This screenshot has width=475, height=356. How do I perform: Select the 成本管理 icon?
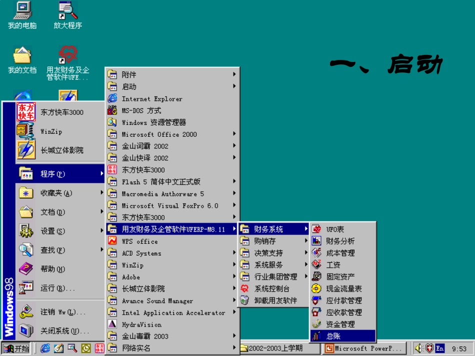(316, 253)
